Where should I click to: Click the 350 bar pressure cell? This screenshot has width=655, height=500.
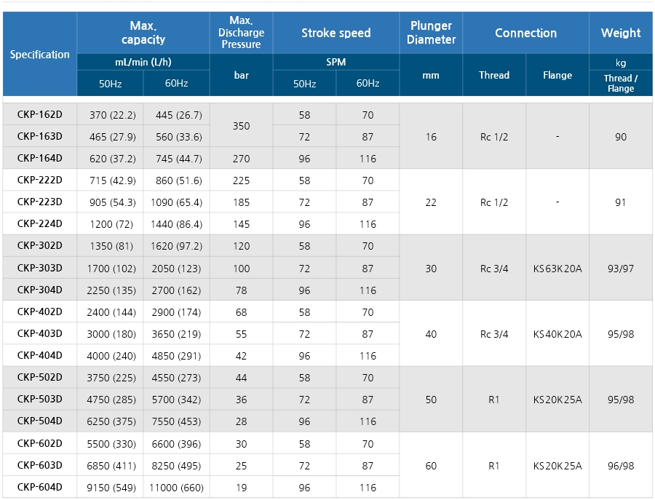point(241,126)
